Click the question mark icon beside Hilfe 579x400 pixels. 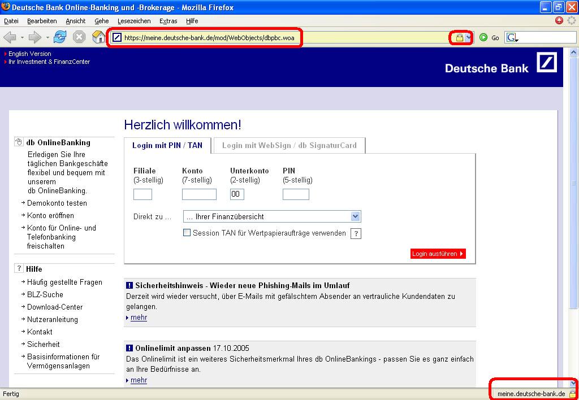(19, 268)
